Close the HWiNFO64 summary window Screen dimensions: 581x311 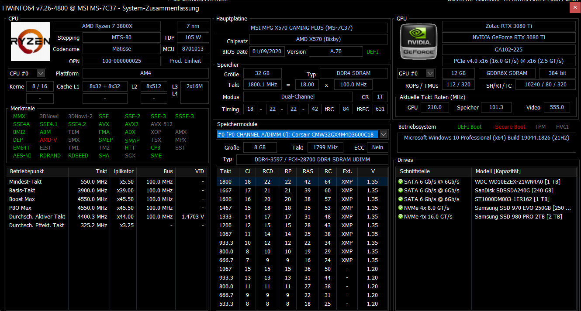[x=575, y=7]
